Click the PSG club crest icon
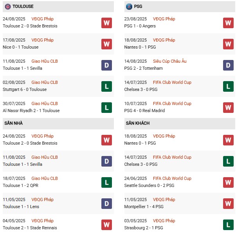This screenshot has height=234, width=236. 129,7
